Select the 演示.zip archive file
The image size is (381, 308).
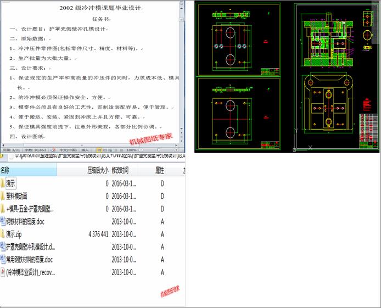tap(14, 234)
